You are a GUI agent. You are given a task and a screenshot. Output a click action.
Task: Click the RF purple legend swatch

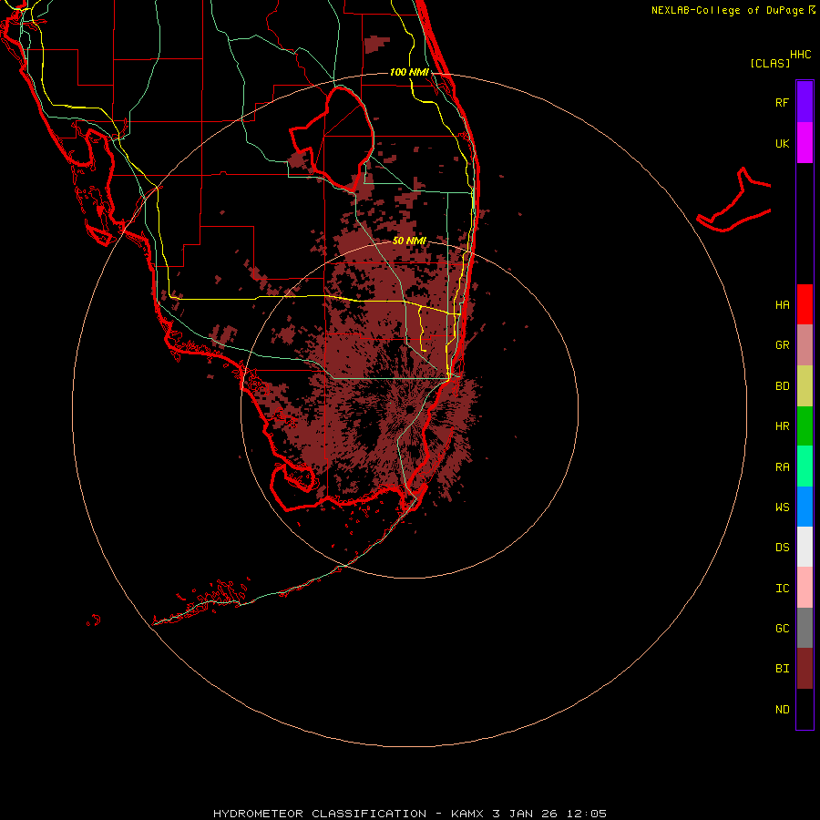(x=805, y=102)
